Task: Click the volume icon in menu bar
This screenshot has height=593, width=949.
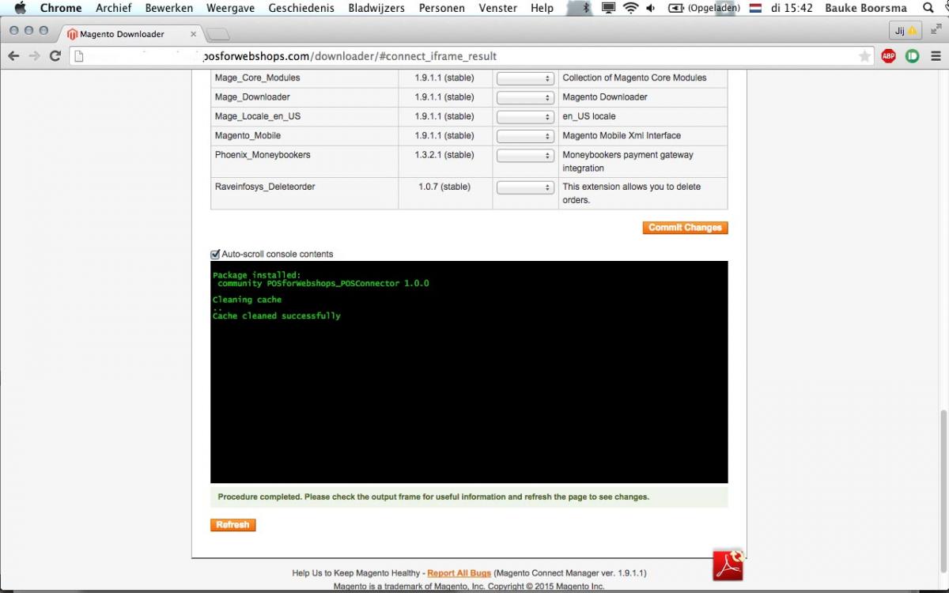Action: point(650,8)
